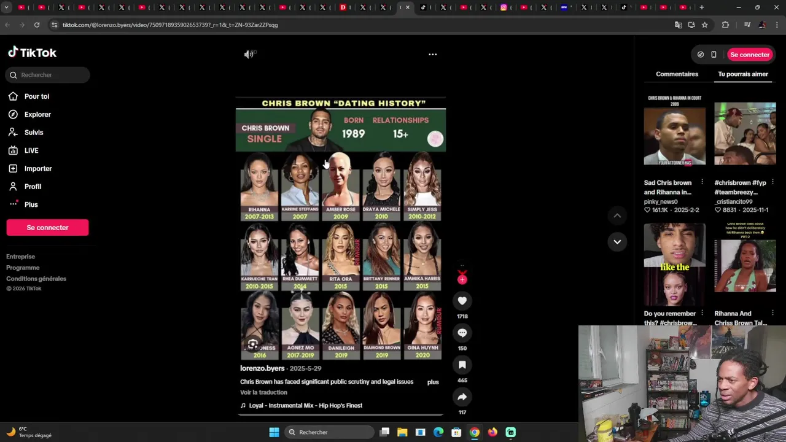
Task: Open the tab search dropdown arrow
Action: click(6, 7)
